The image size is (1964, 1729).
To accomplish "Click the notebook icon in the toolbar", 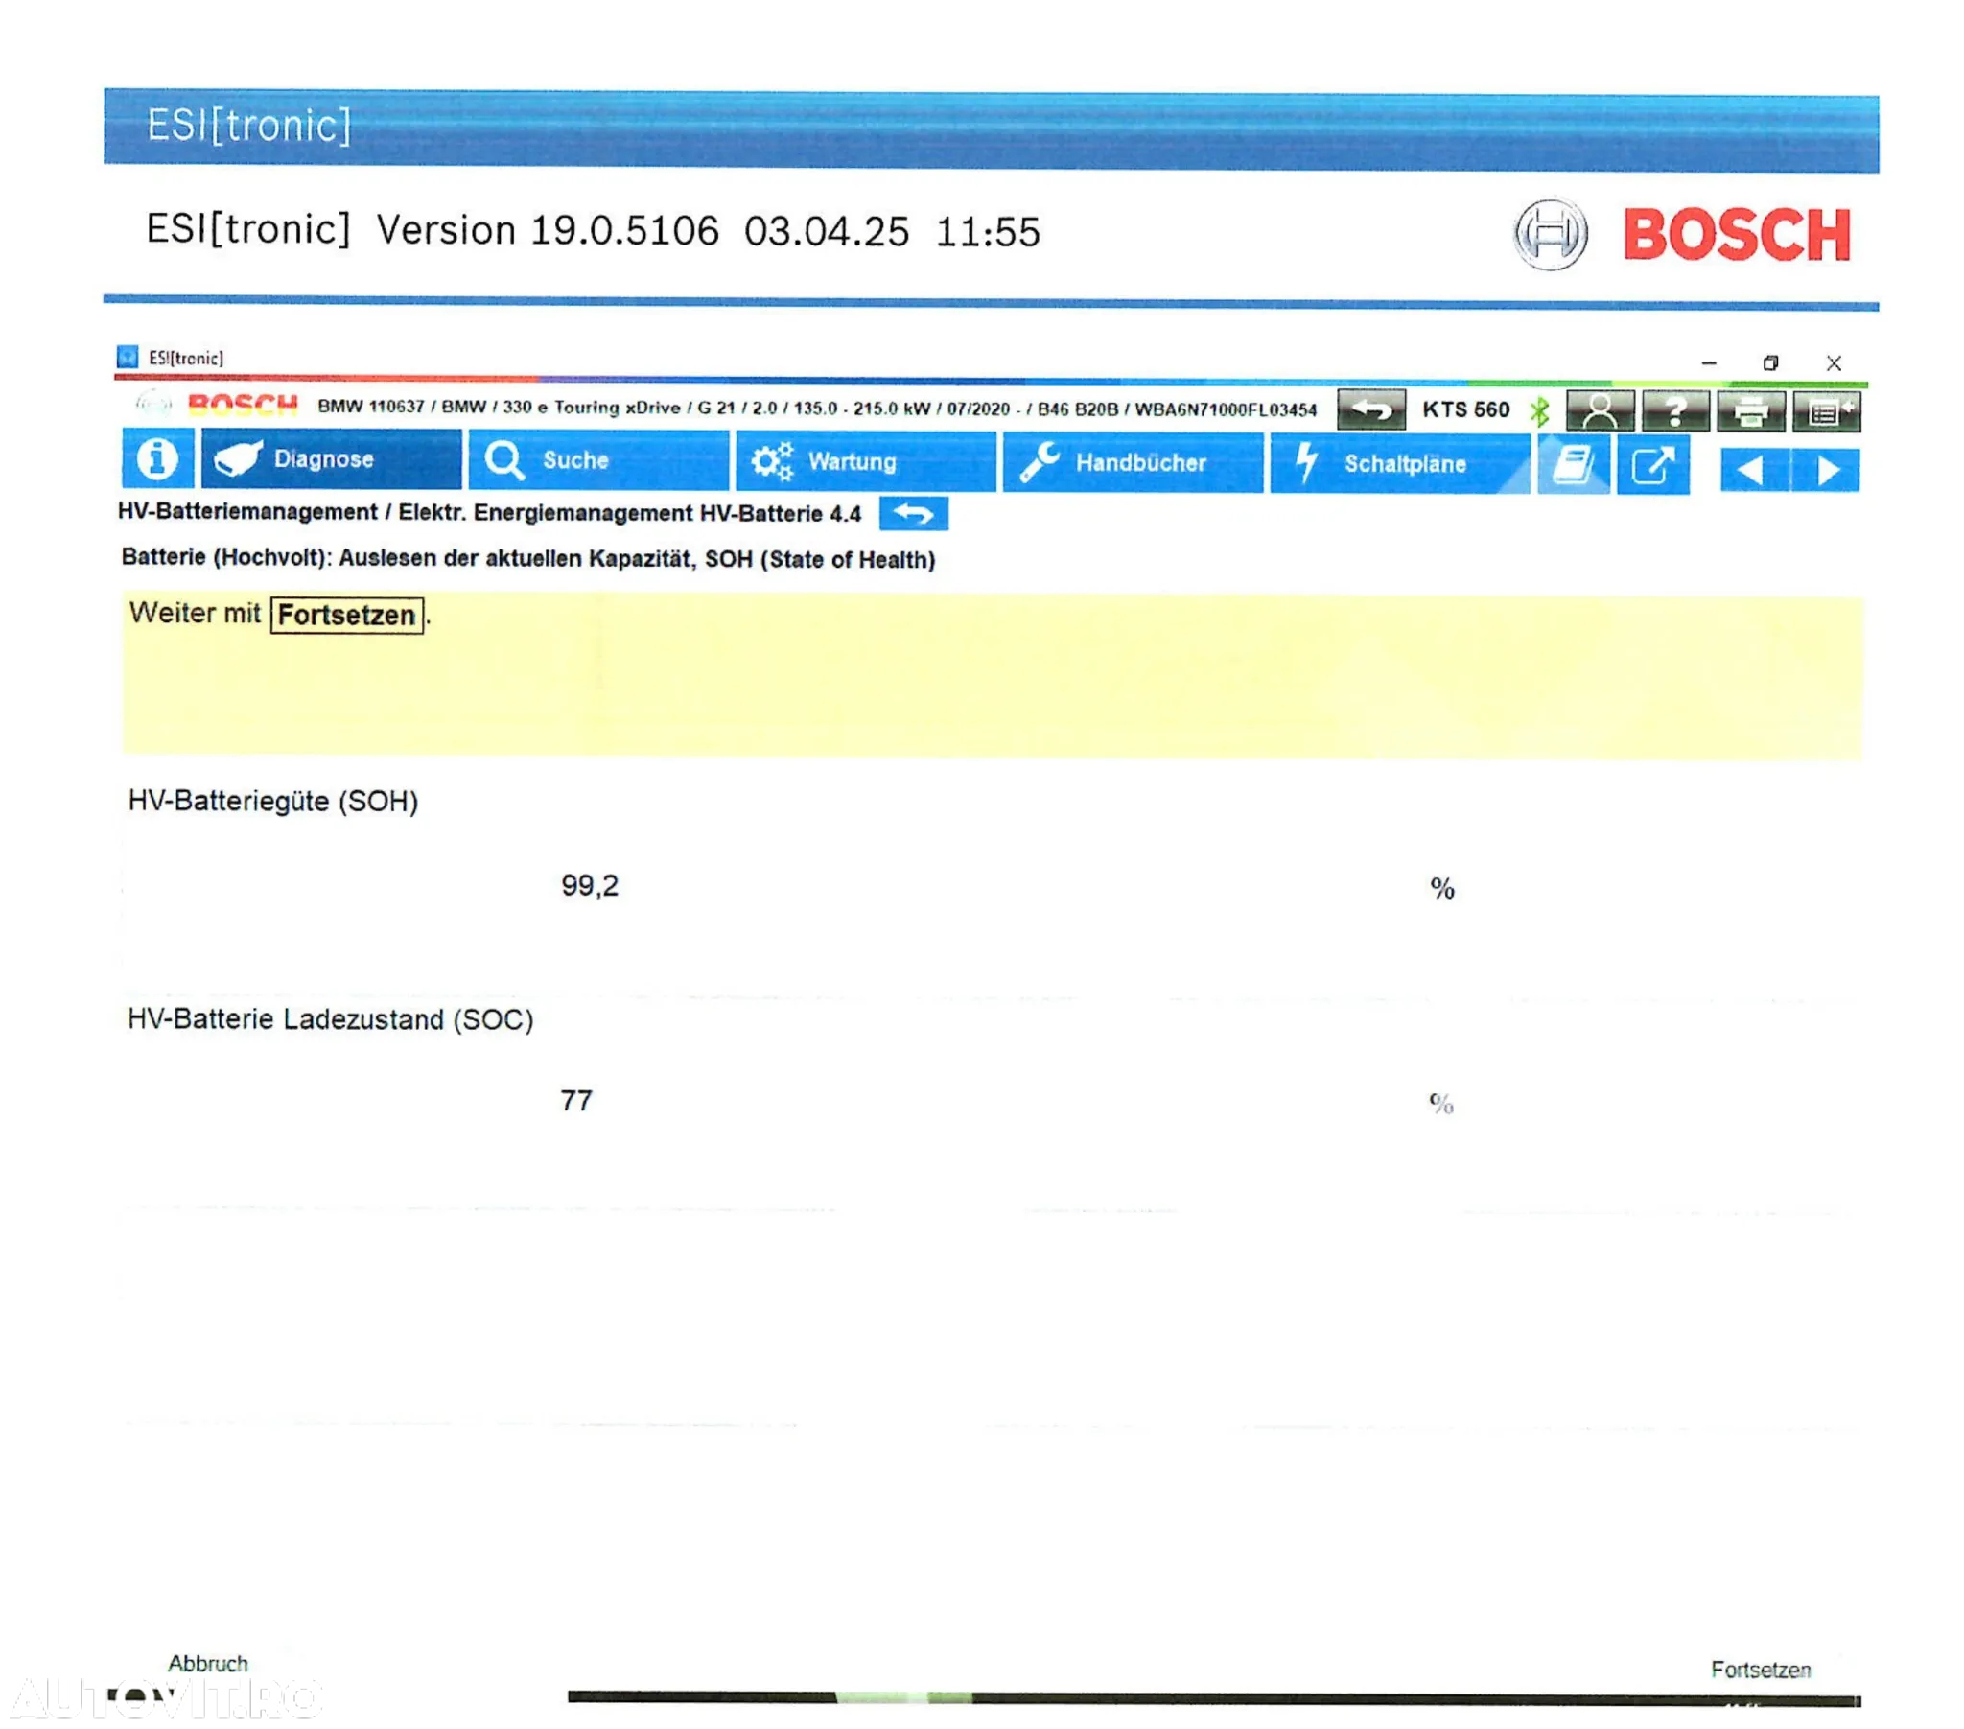I will (1573, 465).
